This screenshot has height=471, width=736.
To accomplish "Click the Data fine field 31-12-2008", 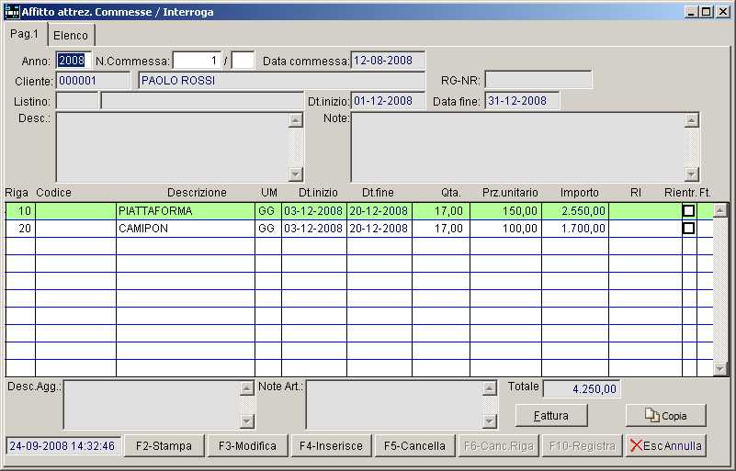I will [522, 101].
